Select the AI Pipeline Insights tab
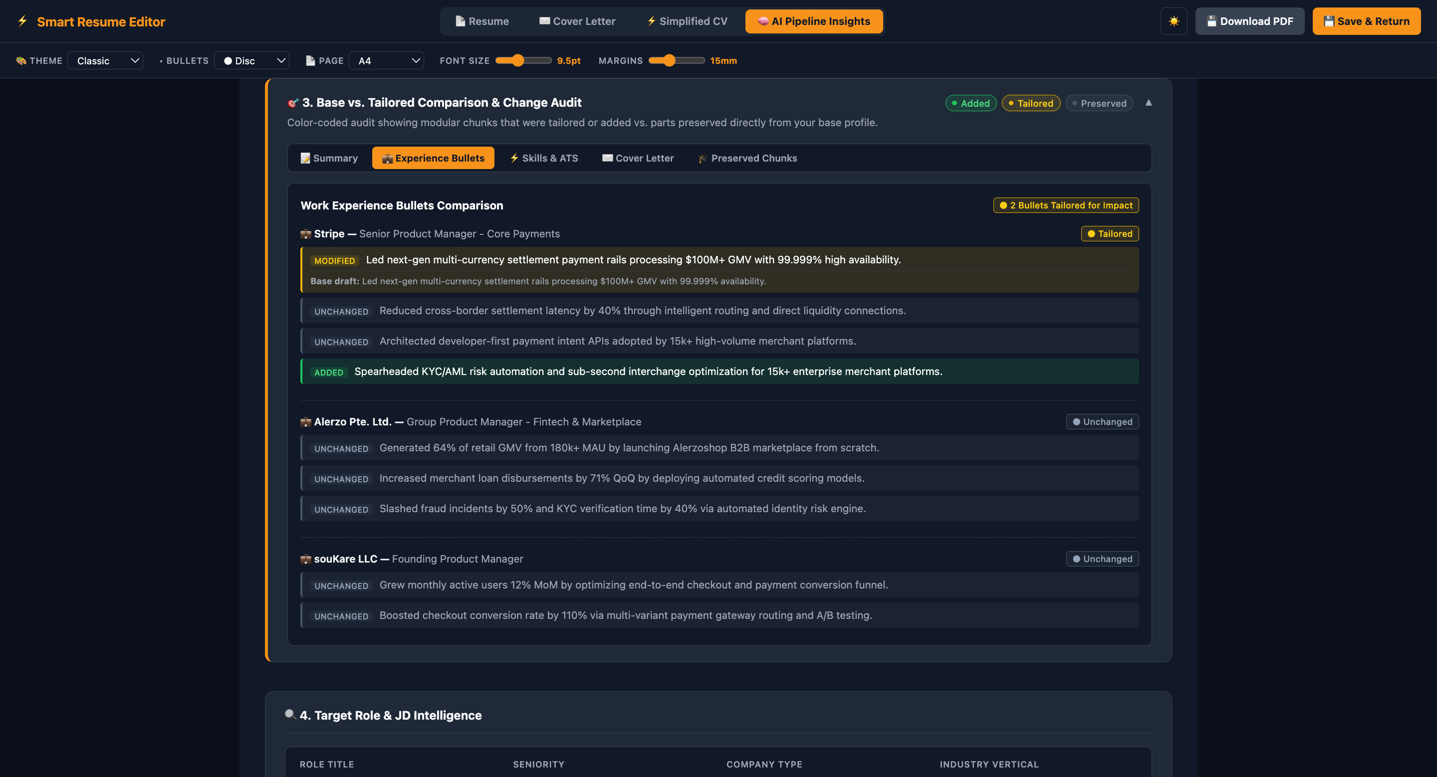Image resolution: width=1437 pixels, height=777 pixels. click(814, 21)
